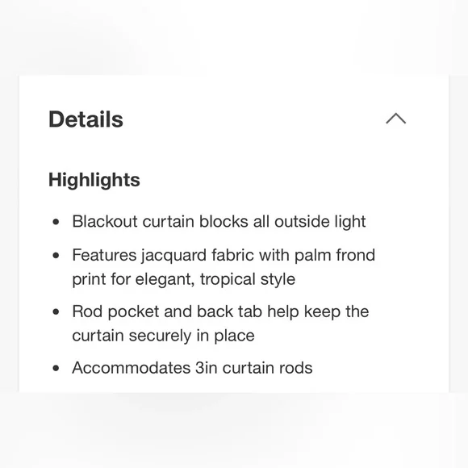Click the Details heading

86,119
